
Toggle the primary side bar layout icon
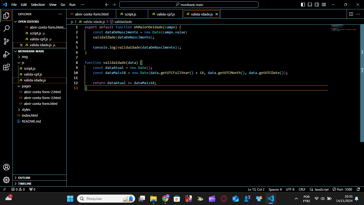click(303, 5)
